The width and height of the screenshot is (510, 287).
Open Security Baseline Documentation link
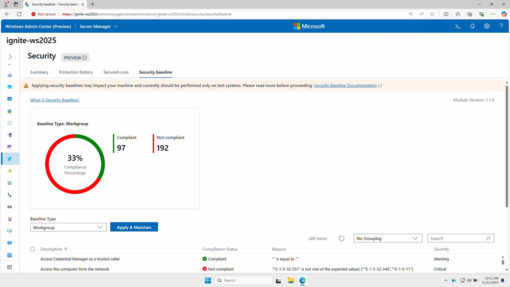coord(345,86)
